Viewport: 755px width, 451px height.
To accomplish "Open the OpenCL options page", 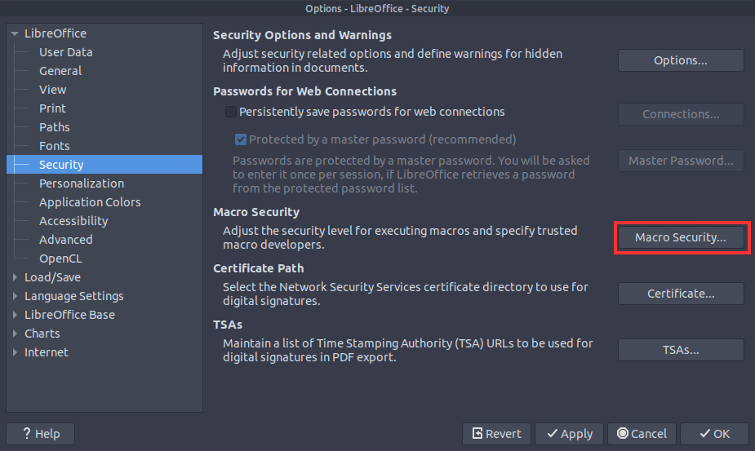I will coord(60,259).
